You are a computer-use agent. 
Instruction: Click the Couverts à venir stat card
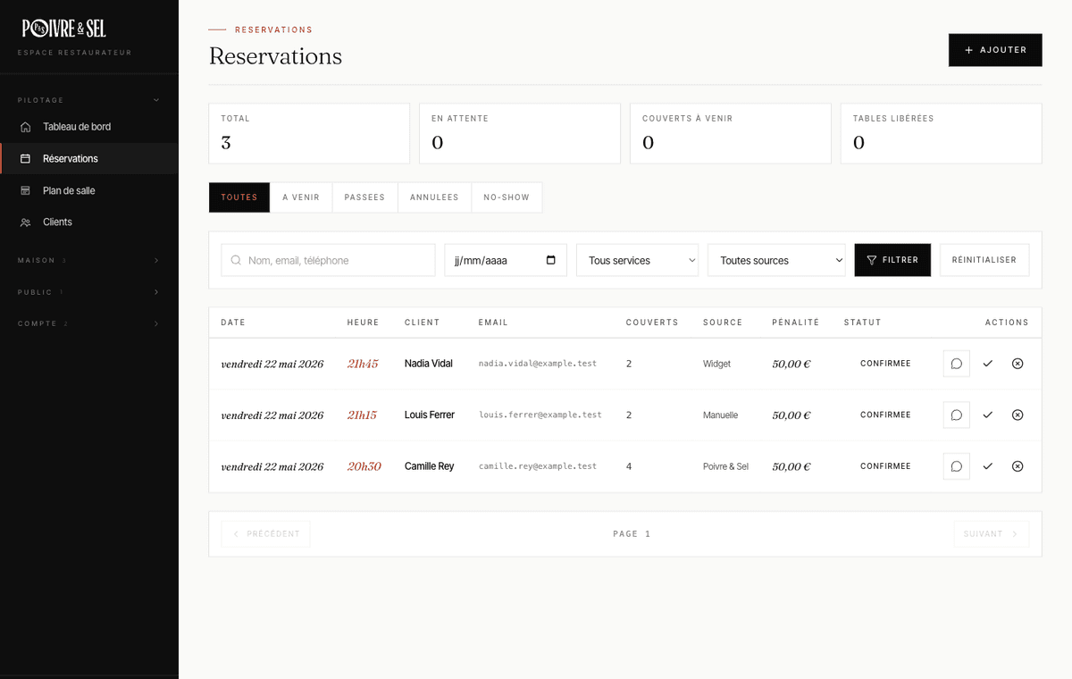(x=731, y=134)
